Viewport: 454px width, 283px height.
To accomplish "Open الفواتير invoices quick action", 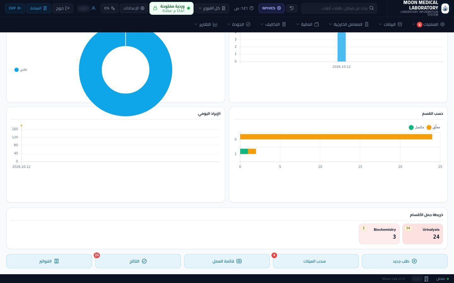I will coord(49,261).
